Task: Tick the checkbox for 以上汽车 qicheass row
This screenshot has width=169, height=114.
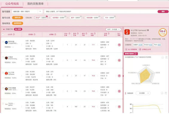Action: pyautogui.click(x=3, y=73)
